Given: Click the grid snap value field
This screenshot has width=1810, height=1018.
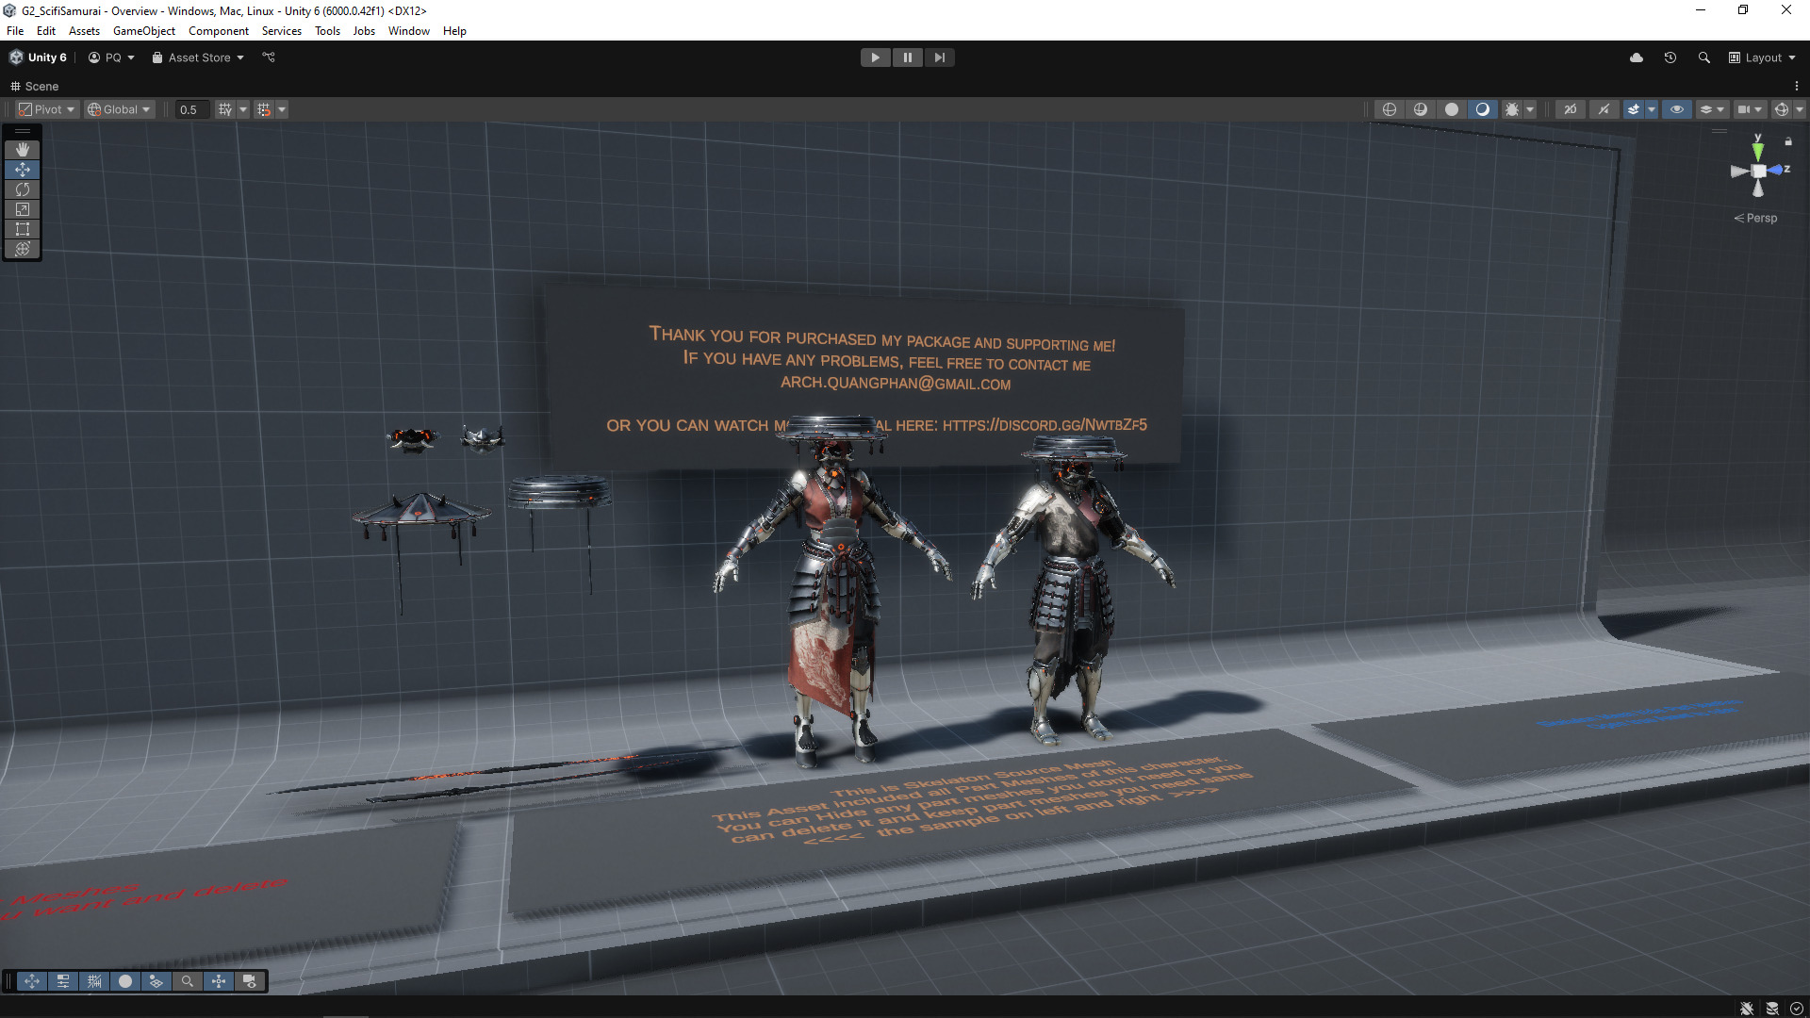Looking at the screenshot, I should [x=191, y=109].
